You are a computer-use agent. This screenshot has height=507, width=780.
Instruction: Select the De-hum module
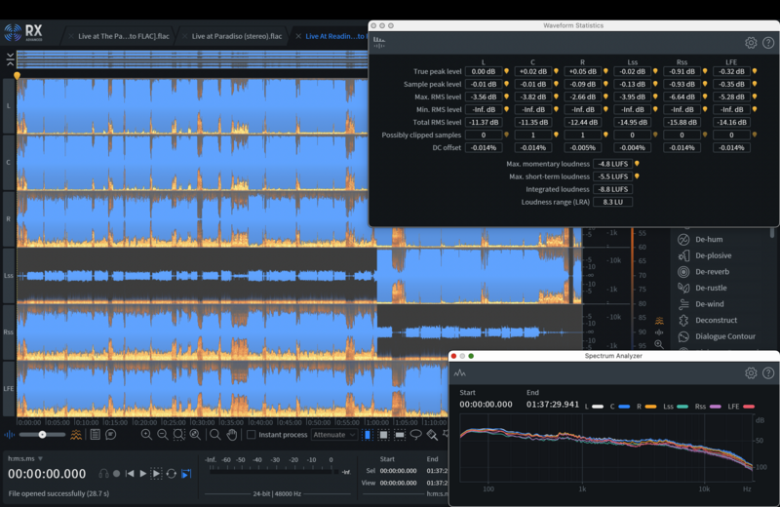pos(708,239)
